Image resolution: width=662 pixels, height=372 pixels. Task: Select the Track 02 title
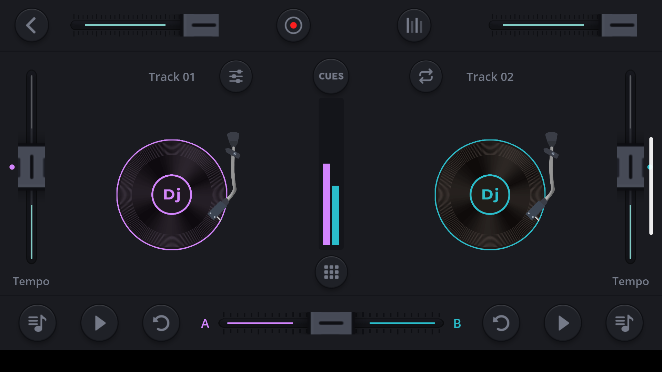490,76
